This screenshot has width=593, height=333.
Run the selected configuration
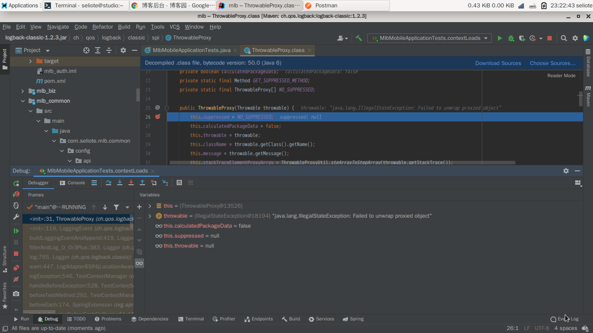500,38
